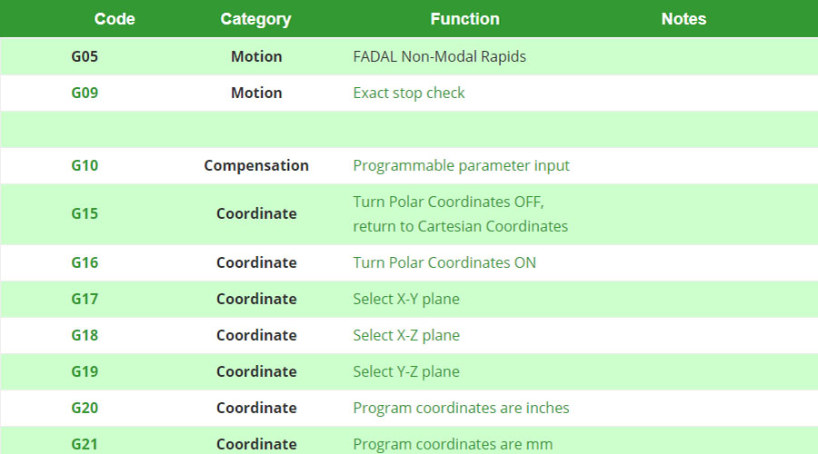Open the "Turn Polar Coordinates ON" link
Image resolution: width=818 pixels, height=454 pixels.
click(444, 262)
